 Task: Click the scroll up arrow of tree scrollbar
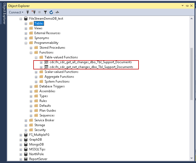click(x=191, y=19)
